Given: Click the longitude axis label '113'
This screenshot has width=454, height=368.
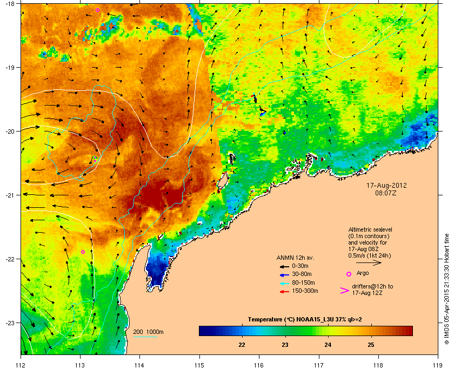Looking at the screenshot, I should pos(80,365).
